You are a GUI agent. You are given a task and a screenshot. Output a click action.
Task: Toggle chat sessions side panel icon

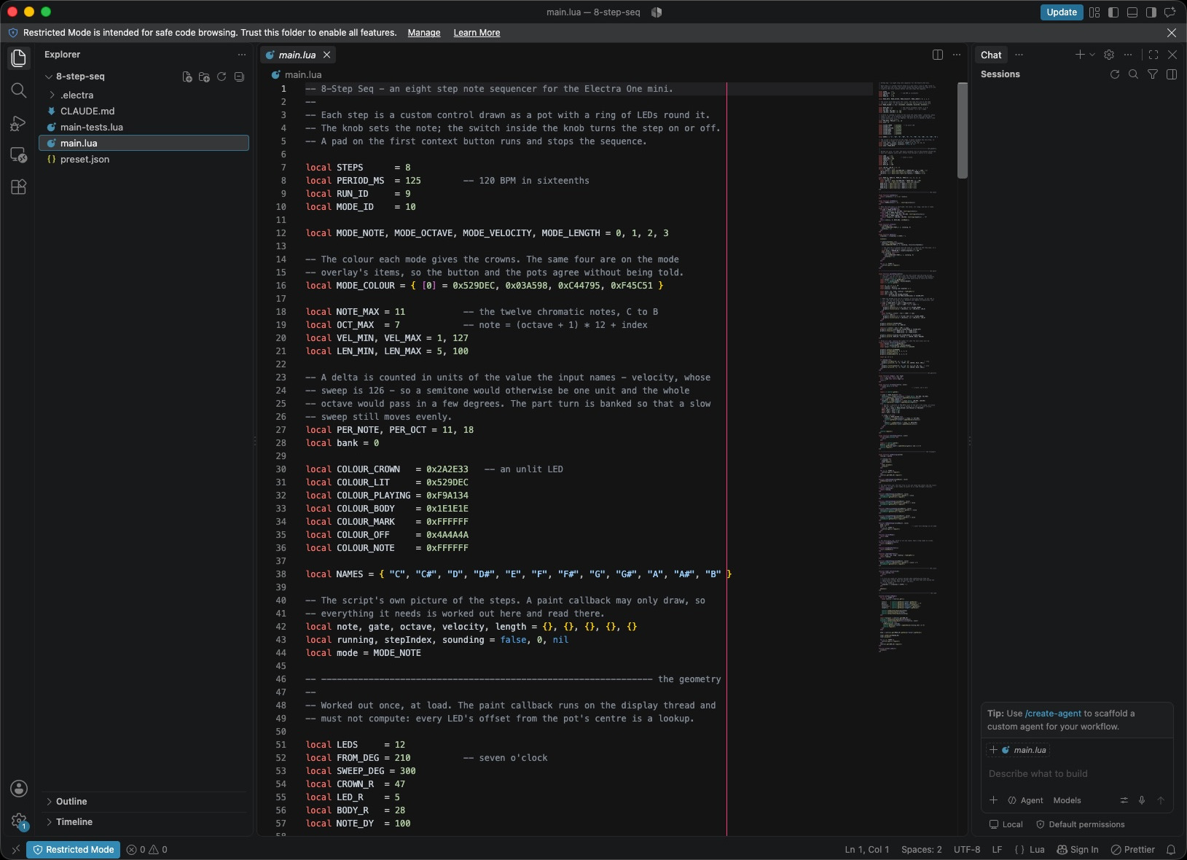[1172, 74]
